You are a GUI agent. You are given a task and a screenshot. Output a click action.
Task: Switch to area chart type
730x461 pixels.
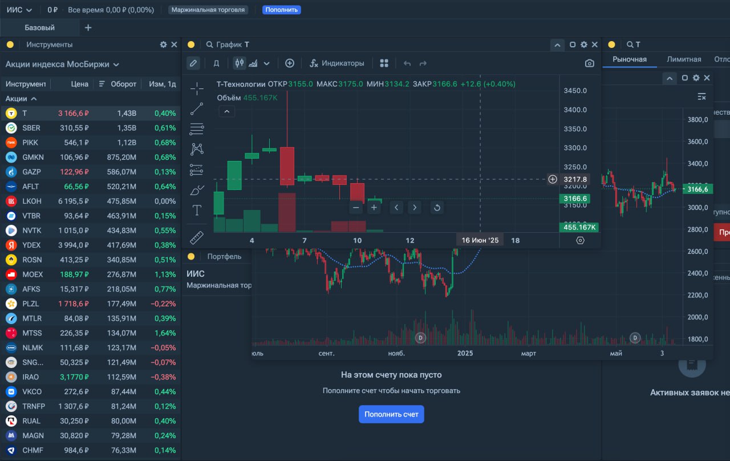[x=253, y=63]
